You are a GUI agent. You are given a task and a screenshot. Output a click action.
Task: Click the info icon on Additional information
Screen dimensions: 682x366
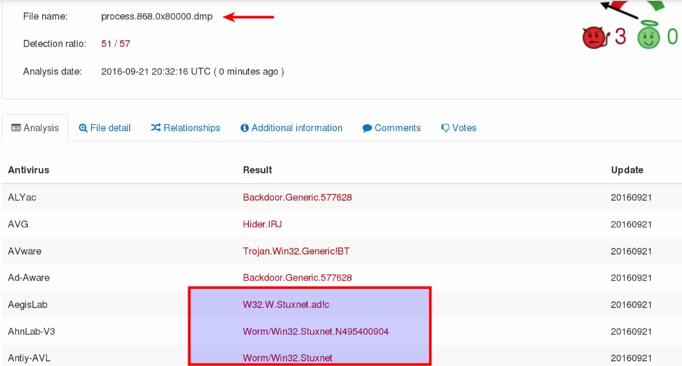pos(244,128)
